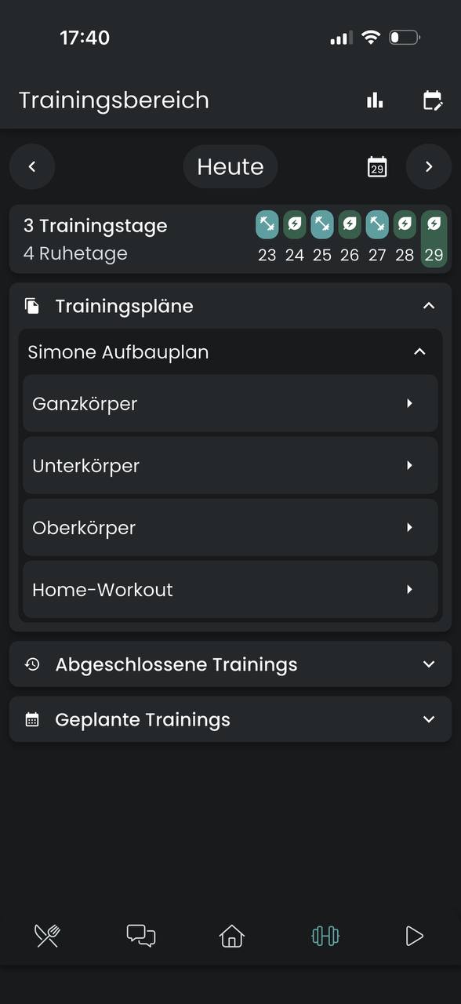Select the nutrition fork-and-knife icon
This screenshot has height=1004, width=461.
[x=46, y=935]
